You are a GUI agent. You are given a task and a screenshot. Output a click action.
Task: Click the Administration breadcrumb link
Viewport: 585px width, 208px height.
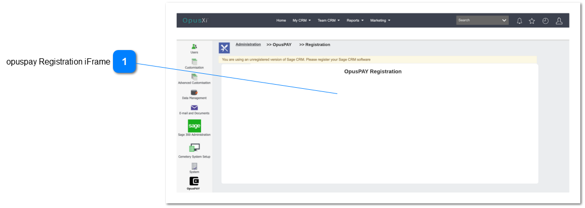coord(248,44)
